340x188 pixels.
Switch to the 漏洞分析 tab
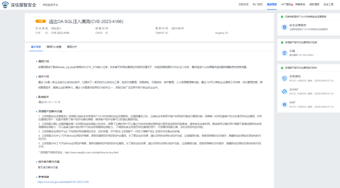click(x=72, y=47)
